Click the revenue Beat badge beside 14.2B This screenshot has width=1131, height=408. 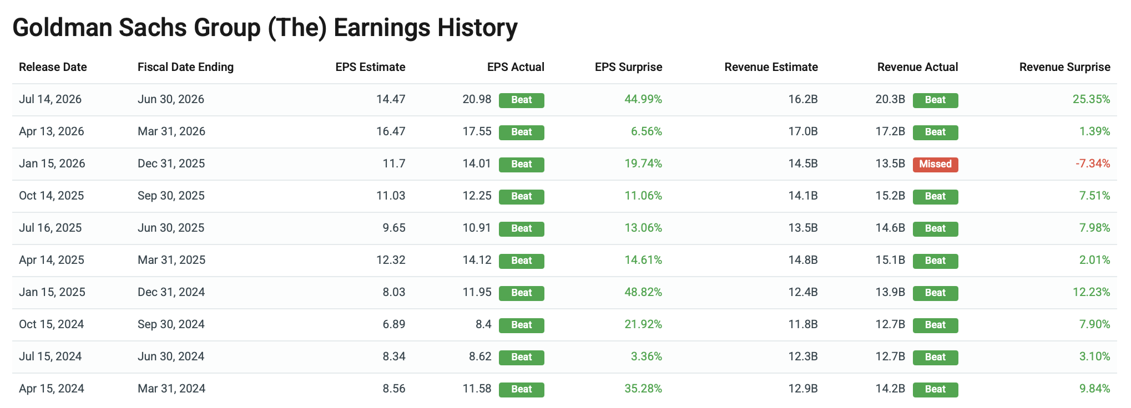(936, 390)
